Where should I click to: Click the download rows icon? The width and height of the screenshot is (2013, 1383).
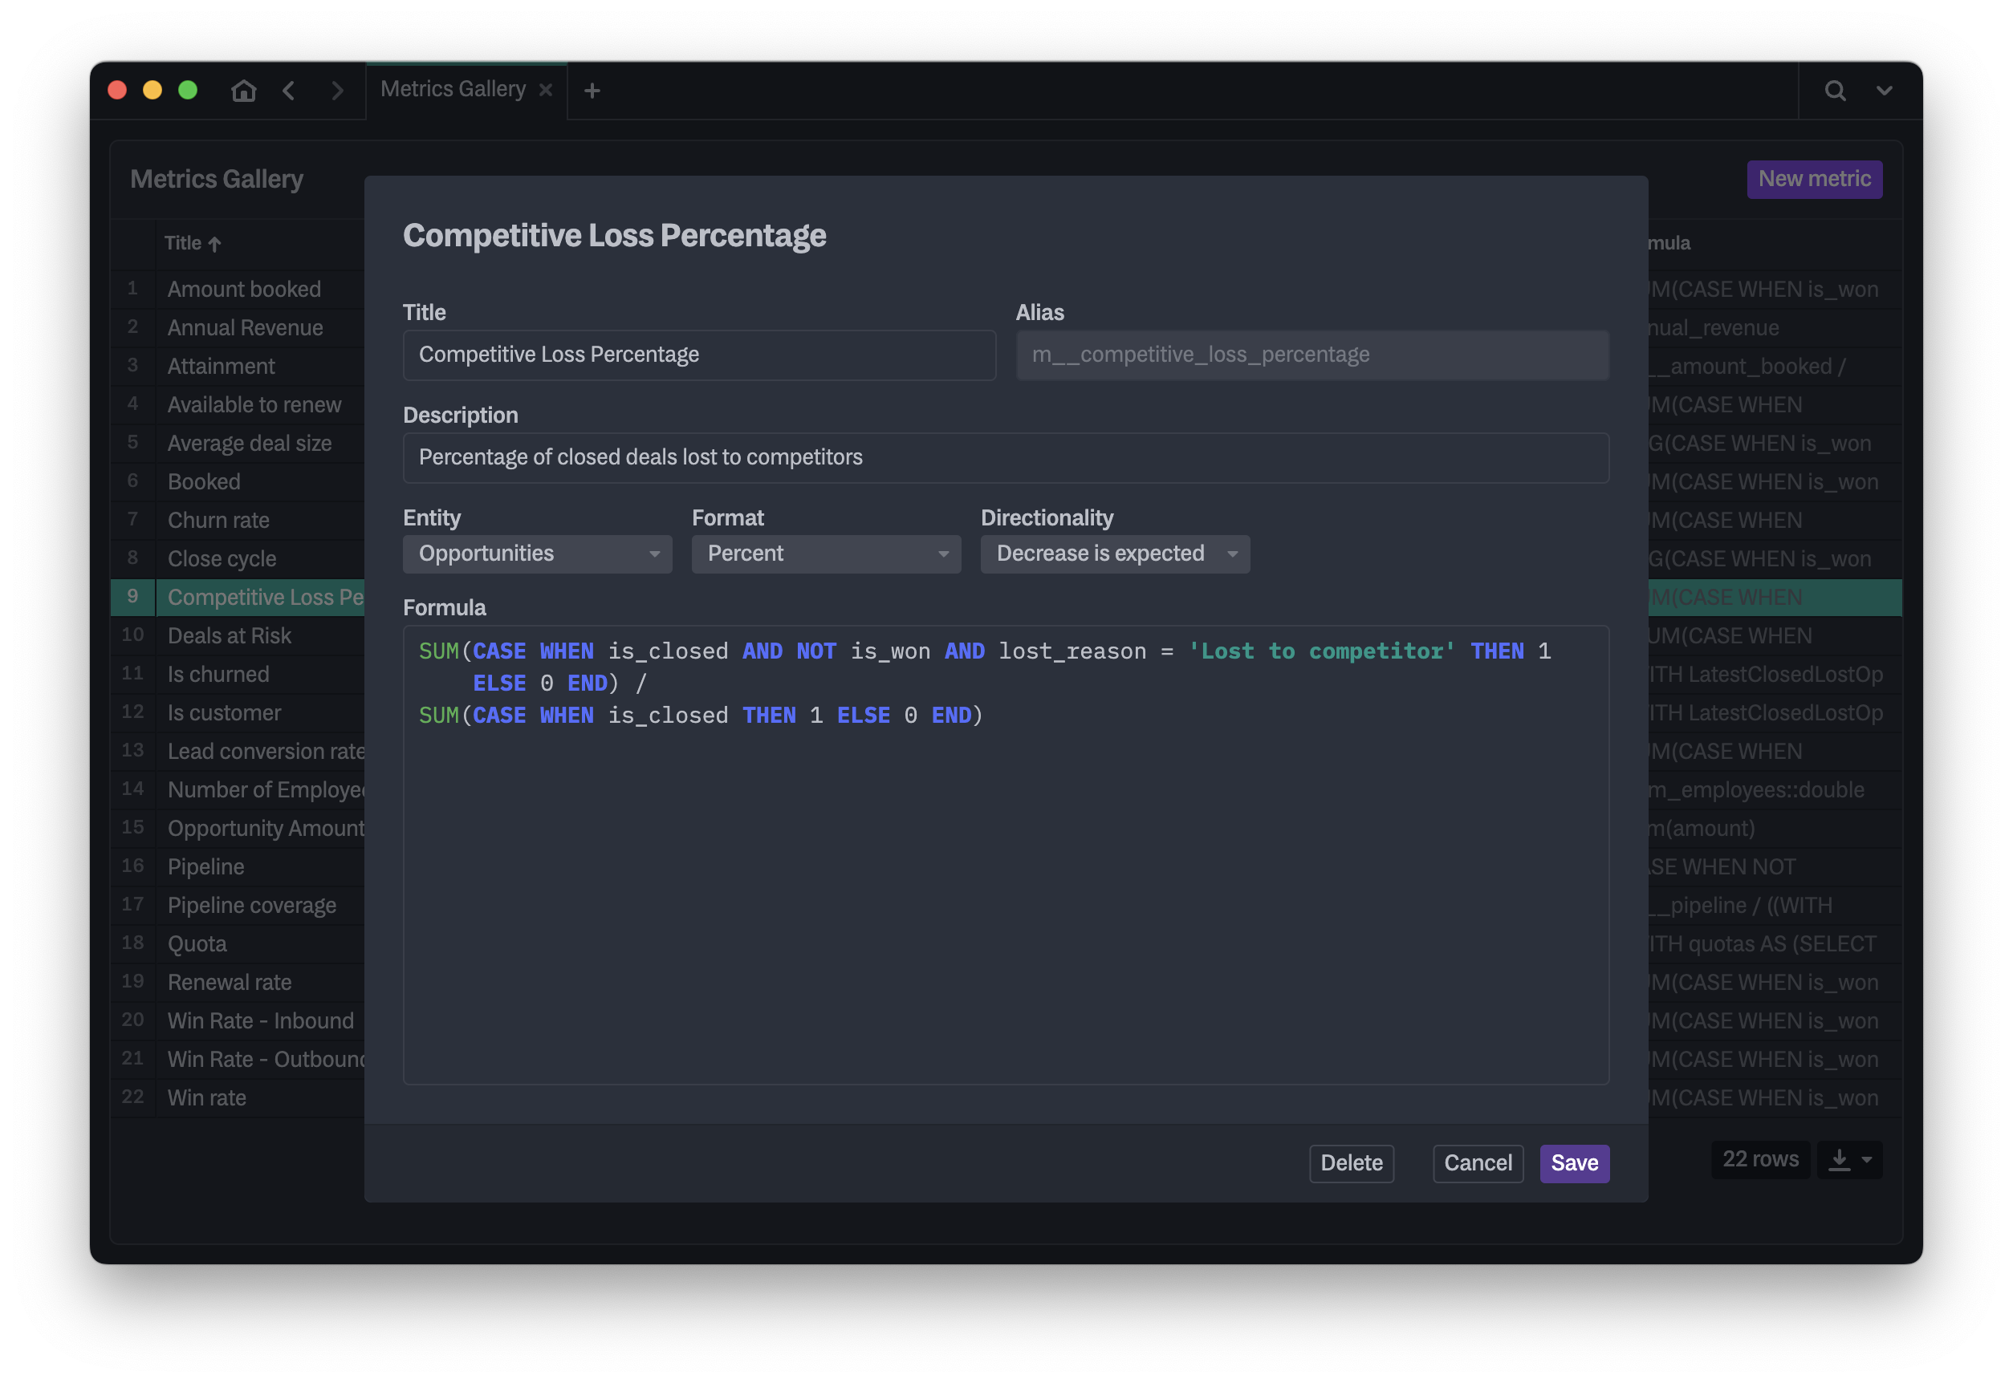click(x=1840, y=1159)
